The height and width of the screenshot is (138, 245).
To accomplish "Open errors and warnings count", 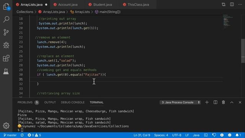I will click(34, 135).
